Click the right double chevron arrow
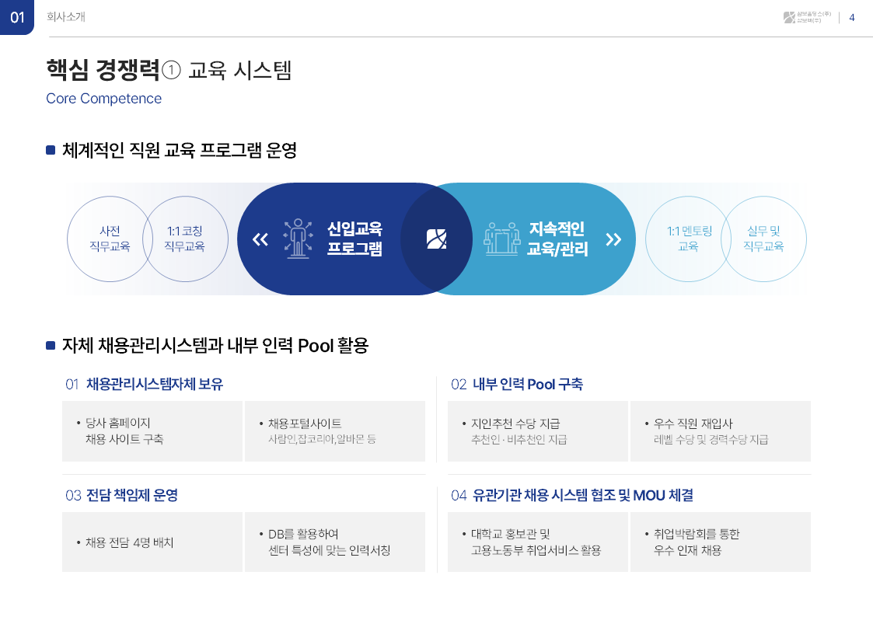873x617 pixels. [x=613, y=239]
